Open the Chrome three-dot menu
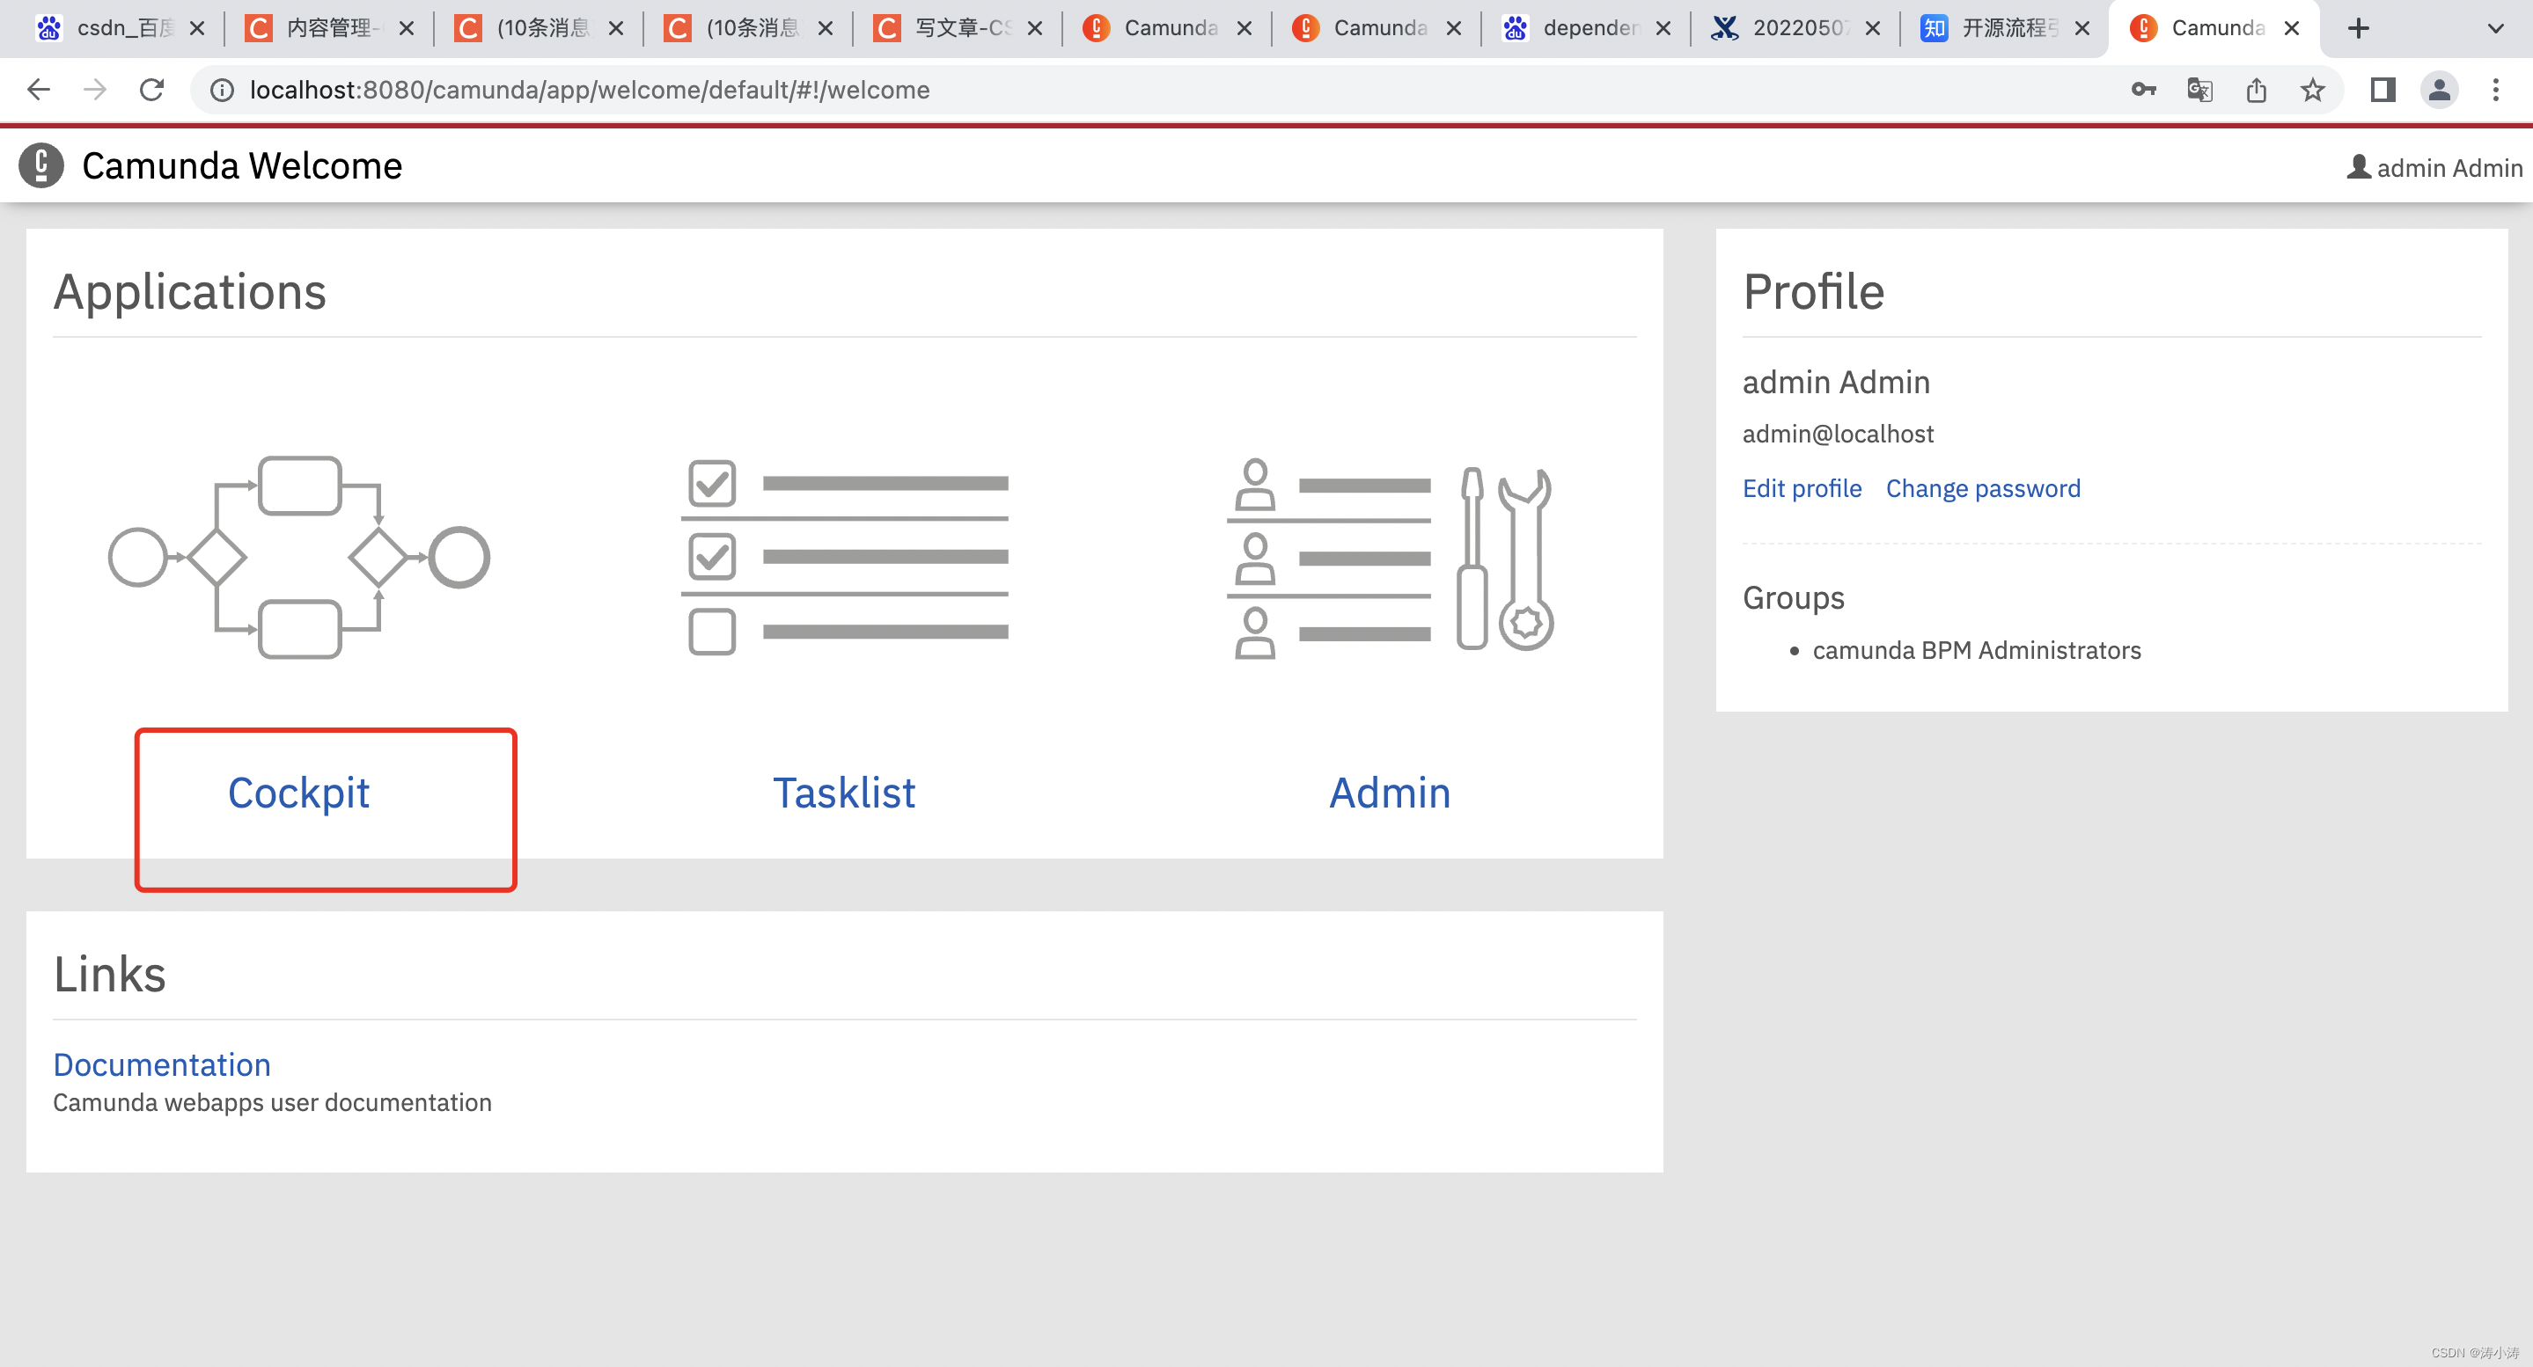2533x1367 pixels. pyautogui.click(x=2496, y=91)
